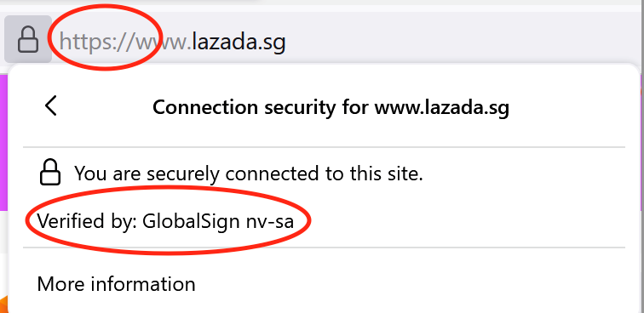This screenshot has width=644, height=313.
Task: Click the GlobalSign nv-sa certificate issuer name
Action: [218, 221]
